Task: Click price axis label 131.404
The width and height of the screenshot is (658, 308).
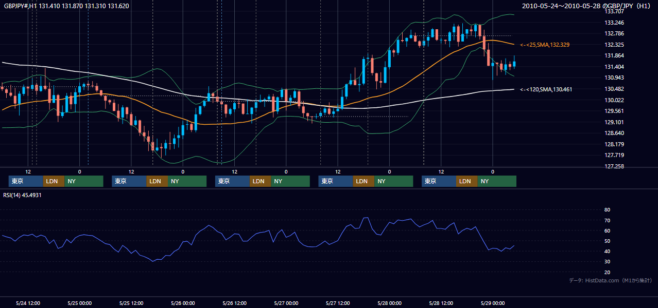Action: click(x=614, y=67)
